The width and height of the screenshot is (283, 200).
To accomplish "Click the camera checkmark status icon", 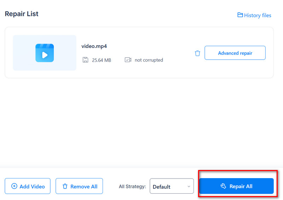I will tap(128, 60).
